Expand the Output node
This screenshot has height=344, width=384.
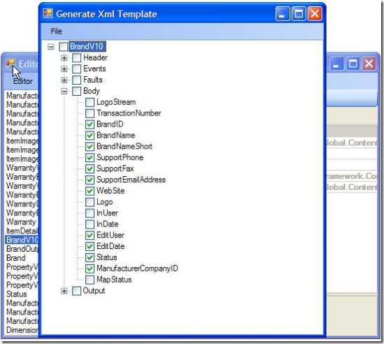click(x=64, y=291)
